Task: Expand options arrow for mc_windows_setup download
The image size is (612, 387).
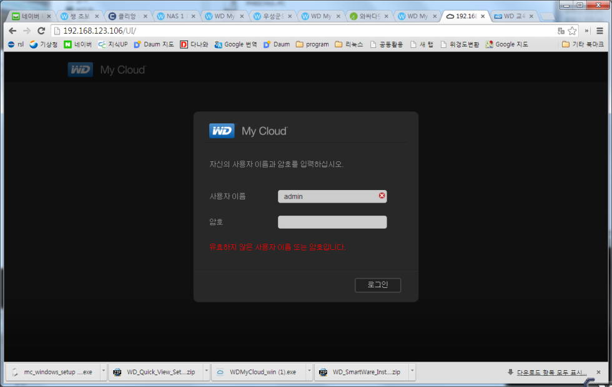Action: pyautogui.click(x=103, y=372)
